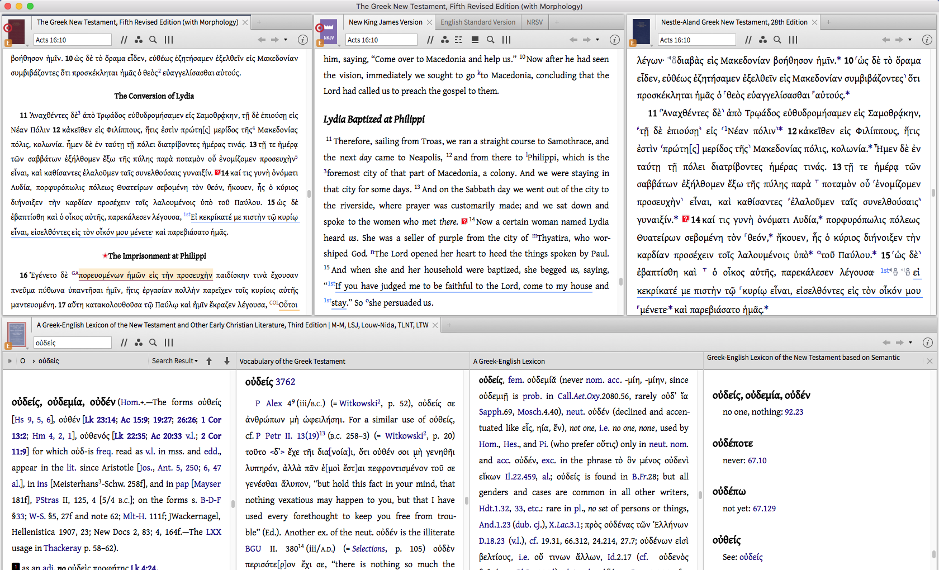Toggle column layout in the Nestle-Aland 28th panel
939x570 pixels.
point(793,40)
